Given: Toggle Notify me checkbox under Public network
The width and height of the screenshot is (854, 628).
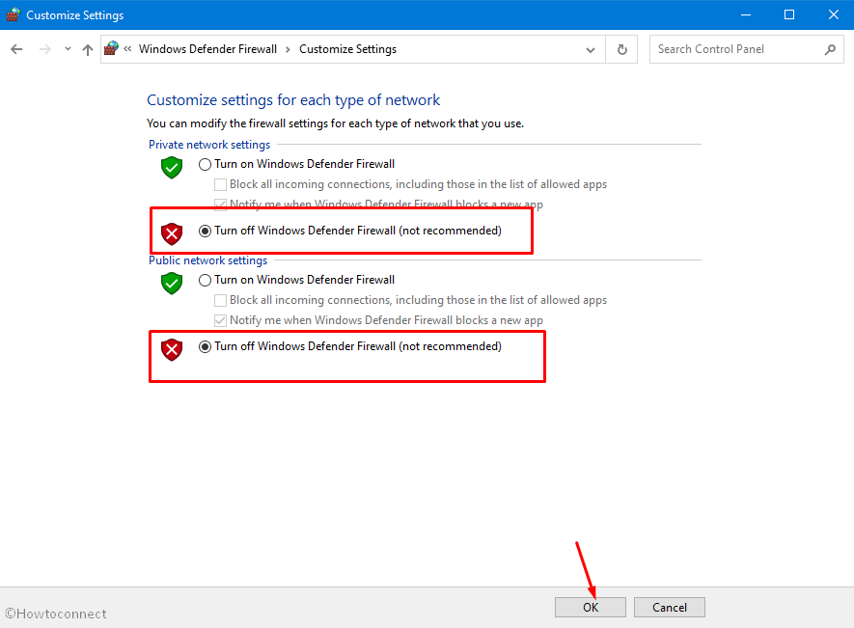Looking at the screenshot, I should [x=220, y=320].
